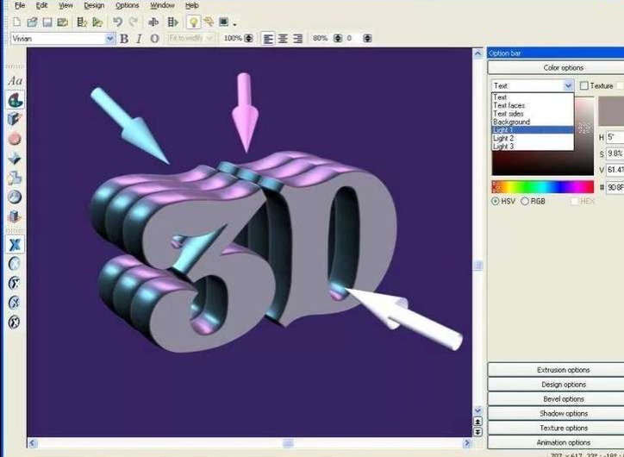Click the horizontal scrollbar right arrow
The image size is (624, 457).
click(467, 443)
